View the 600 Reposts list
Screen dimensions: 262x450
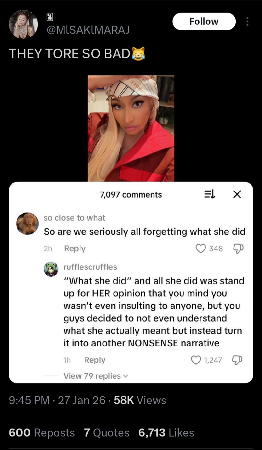[x=42, y=433]
